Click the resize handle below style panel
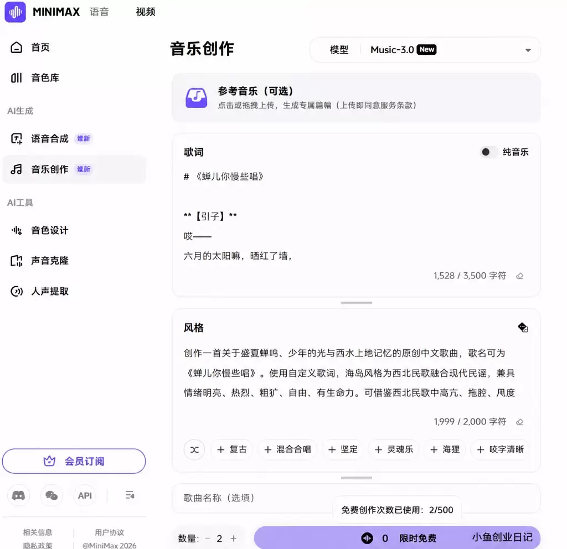 click(356, 478)
